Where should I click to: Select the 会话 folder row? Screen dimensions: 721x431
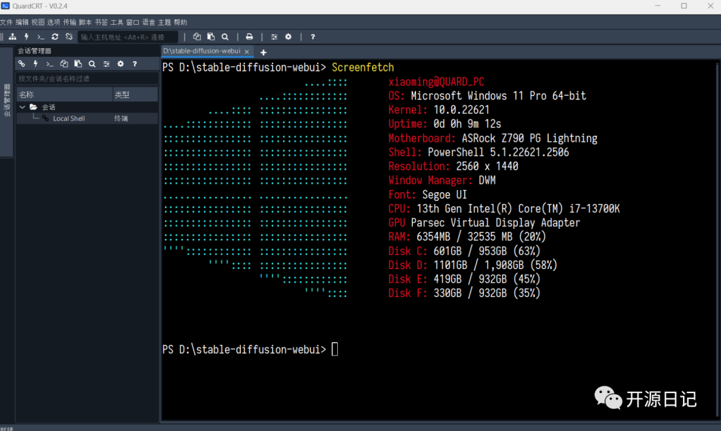(87, 107)
